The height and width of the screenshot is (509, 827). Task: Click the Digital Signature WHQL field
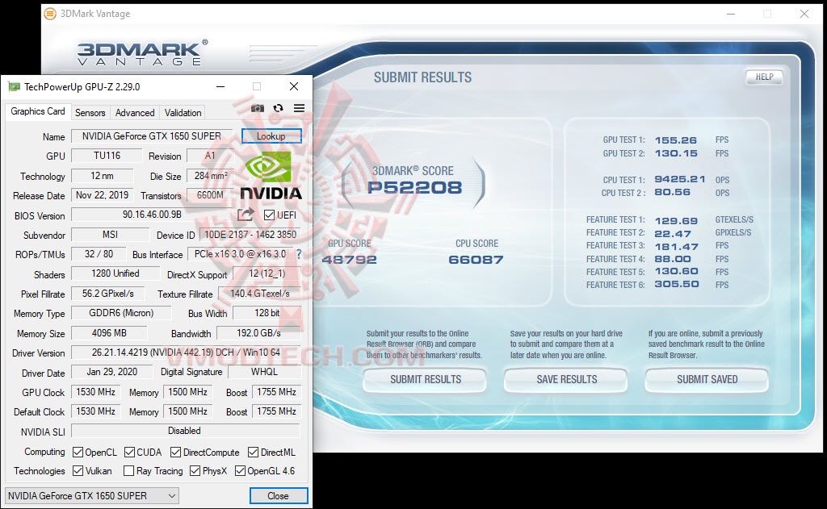(264, 372)
